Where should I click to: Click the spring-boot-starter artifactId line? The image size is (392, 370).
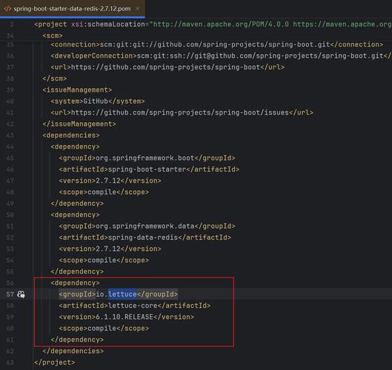(x=149, y=169)
